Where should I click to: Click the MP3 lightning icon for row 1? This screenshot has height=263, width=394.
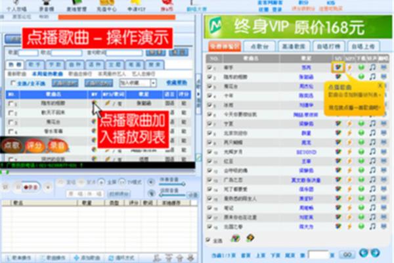(349, 67)
